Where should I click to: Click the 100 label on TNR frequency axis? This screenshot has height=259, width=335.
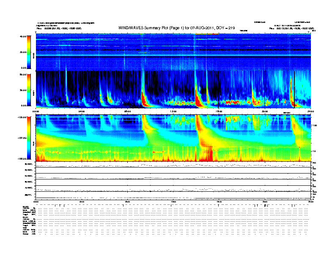coord(315,125)
